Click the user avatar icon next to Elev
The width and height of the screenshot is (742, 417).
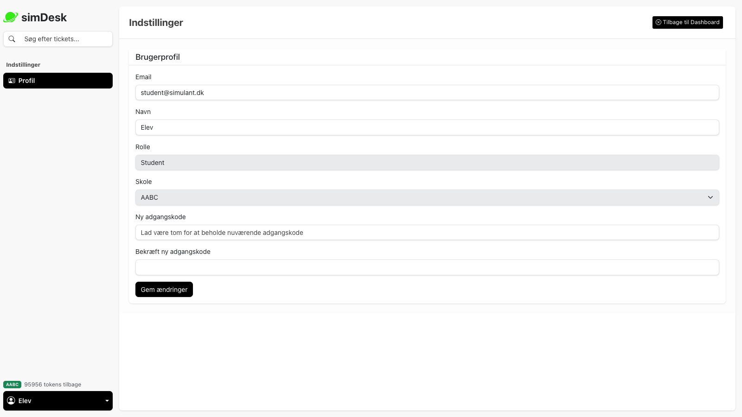(11, 401)
